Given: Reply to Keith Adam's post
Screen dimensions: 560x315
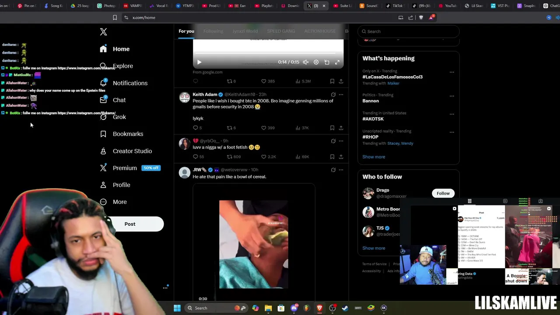Looking at the screenshot, I should pos(197,128).
